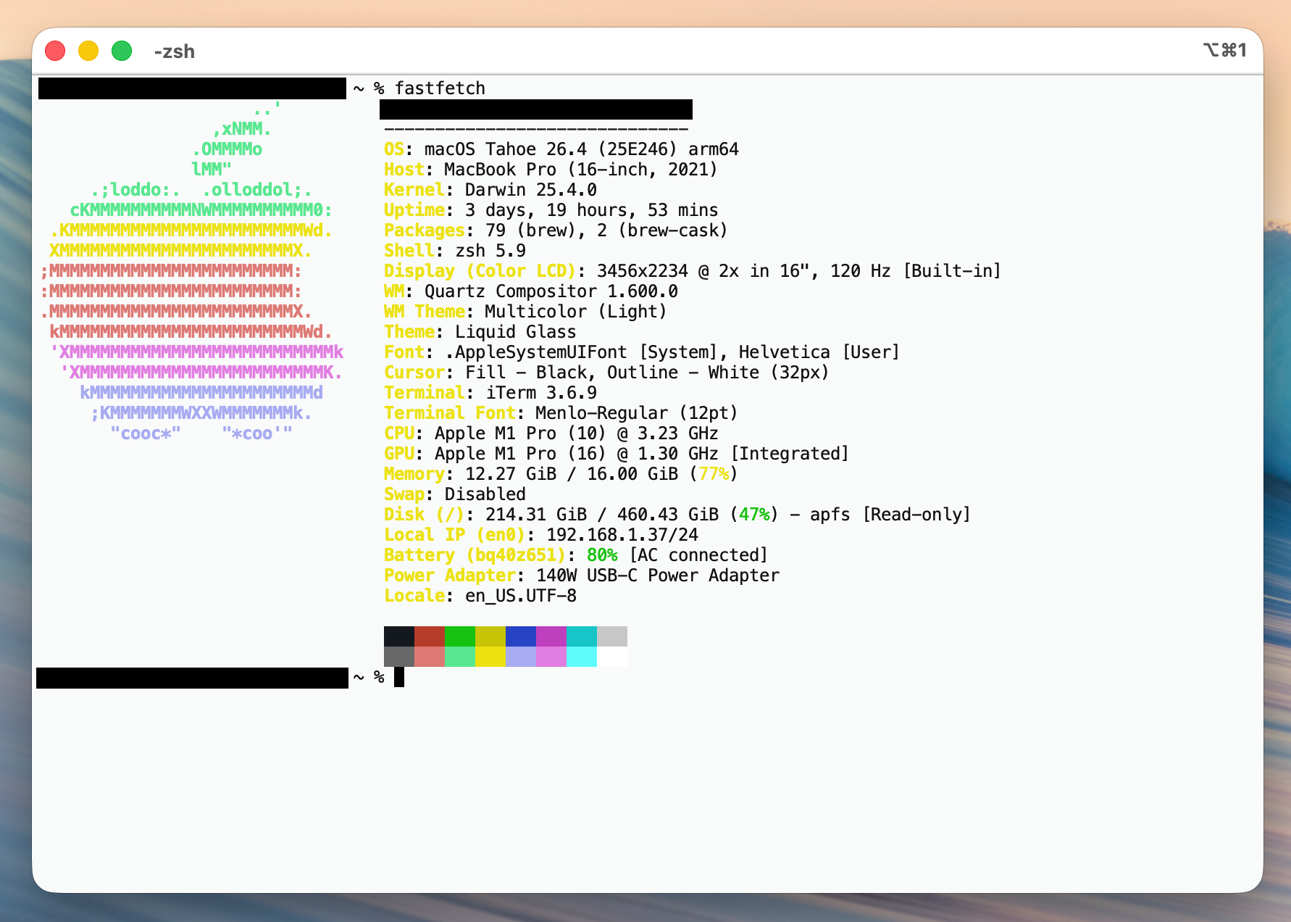This screenshot has width=1291, height=922.
Task: Select the dark gray color swatch
Action: [399, 657]
